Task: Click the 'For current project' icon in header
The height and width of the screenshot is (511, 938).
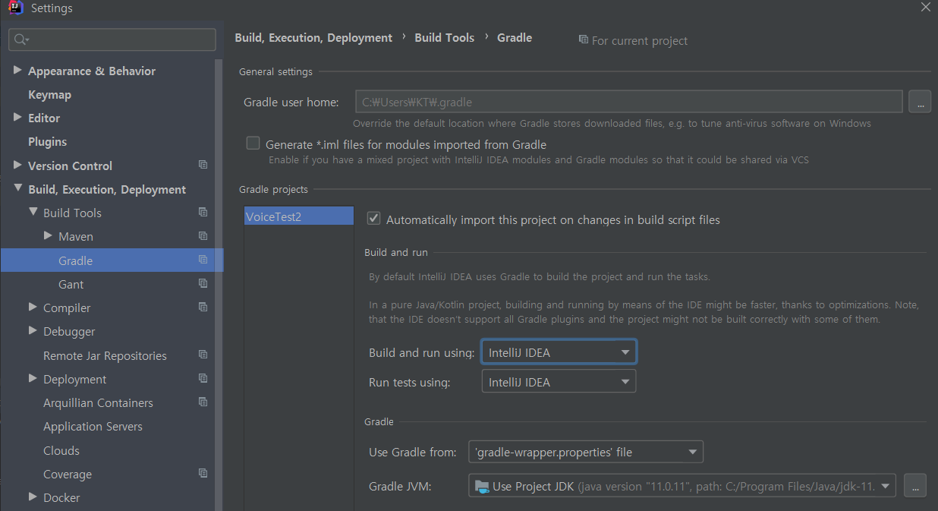Action: pyautogui.click(x=583, y=39)
